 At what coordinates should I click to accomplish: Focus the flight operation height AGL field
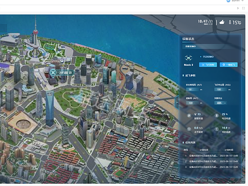pos(220,90)
